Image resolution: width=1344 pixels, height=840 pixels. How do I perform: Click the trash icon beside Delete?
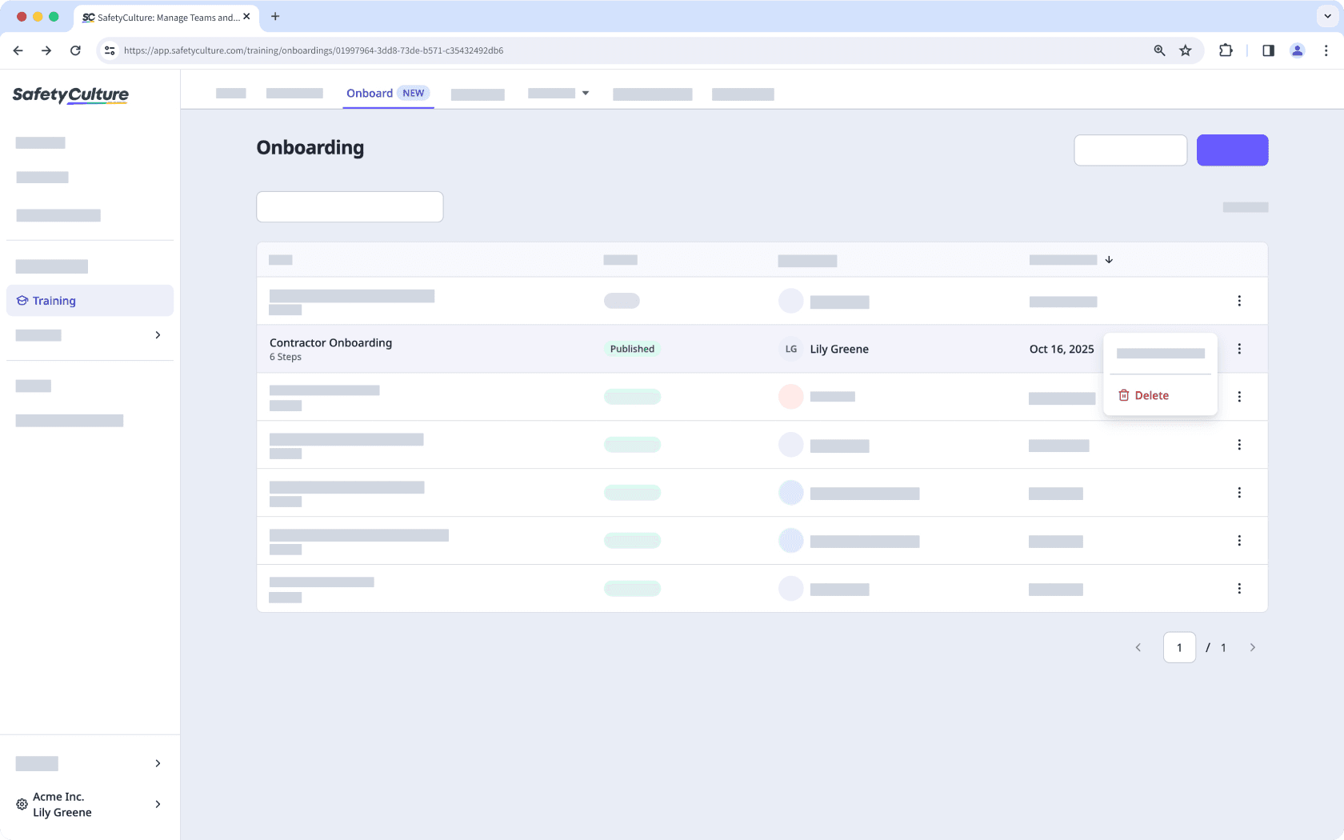[x=1125, y=395]
